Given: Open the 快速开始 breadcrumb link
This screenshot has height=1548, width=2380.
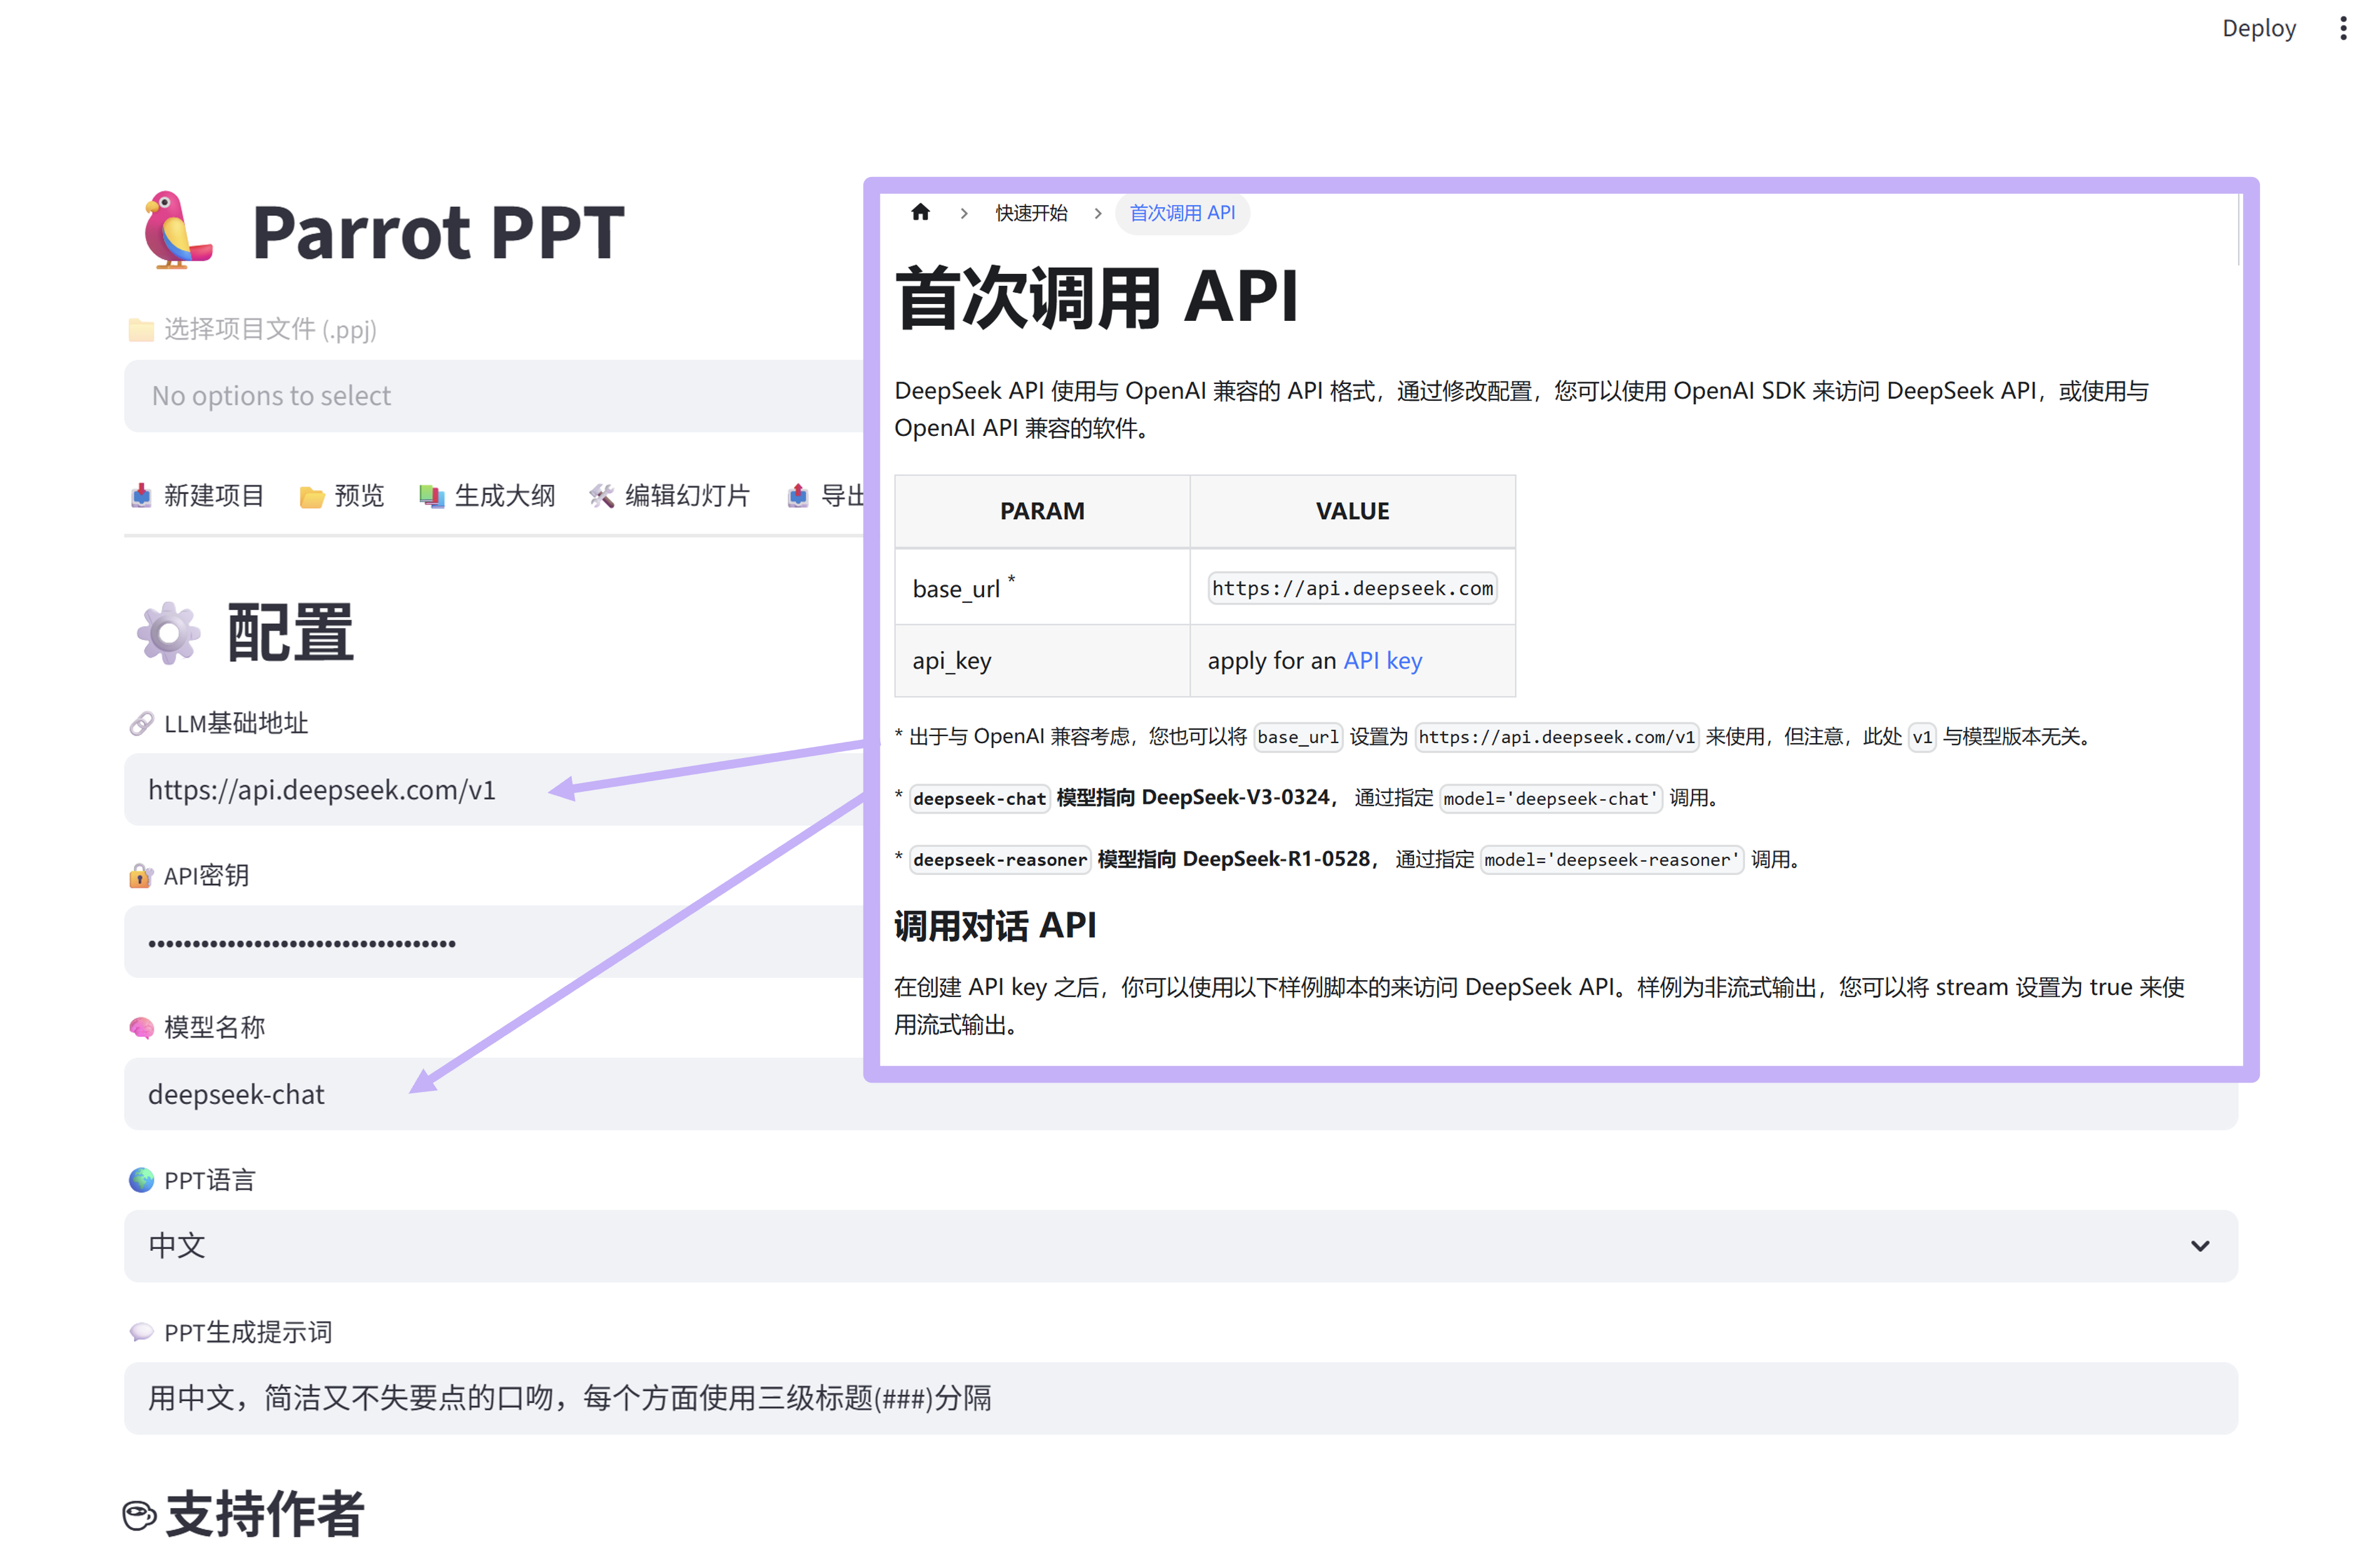Looking at the screenshot, I should (x=1031, y=213).
